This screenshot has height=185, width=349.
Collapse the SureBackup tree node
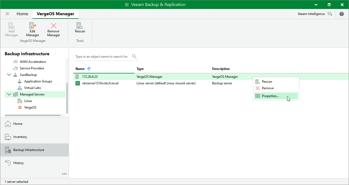pos(9,75)
